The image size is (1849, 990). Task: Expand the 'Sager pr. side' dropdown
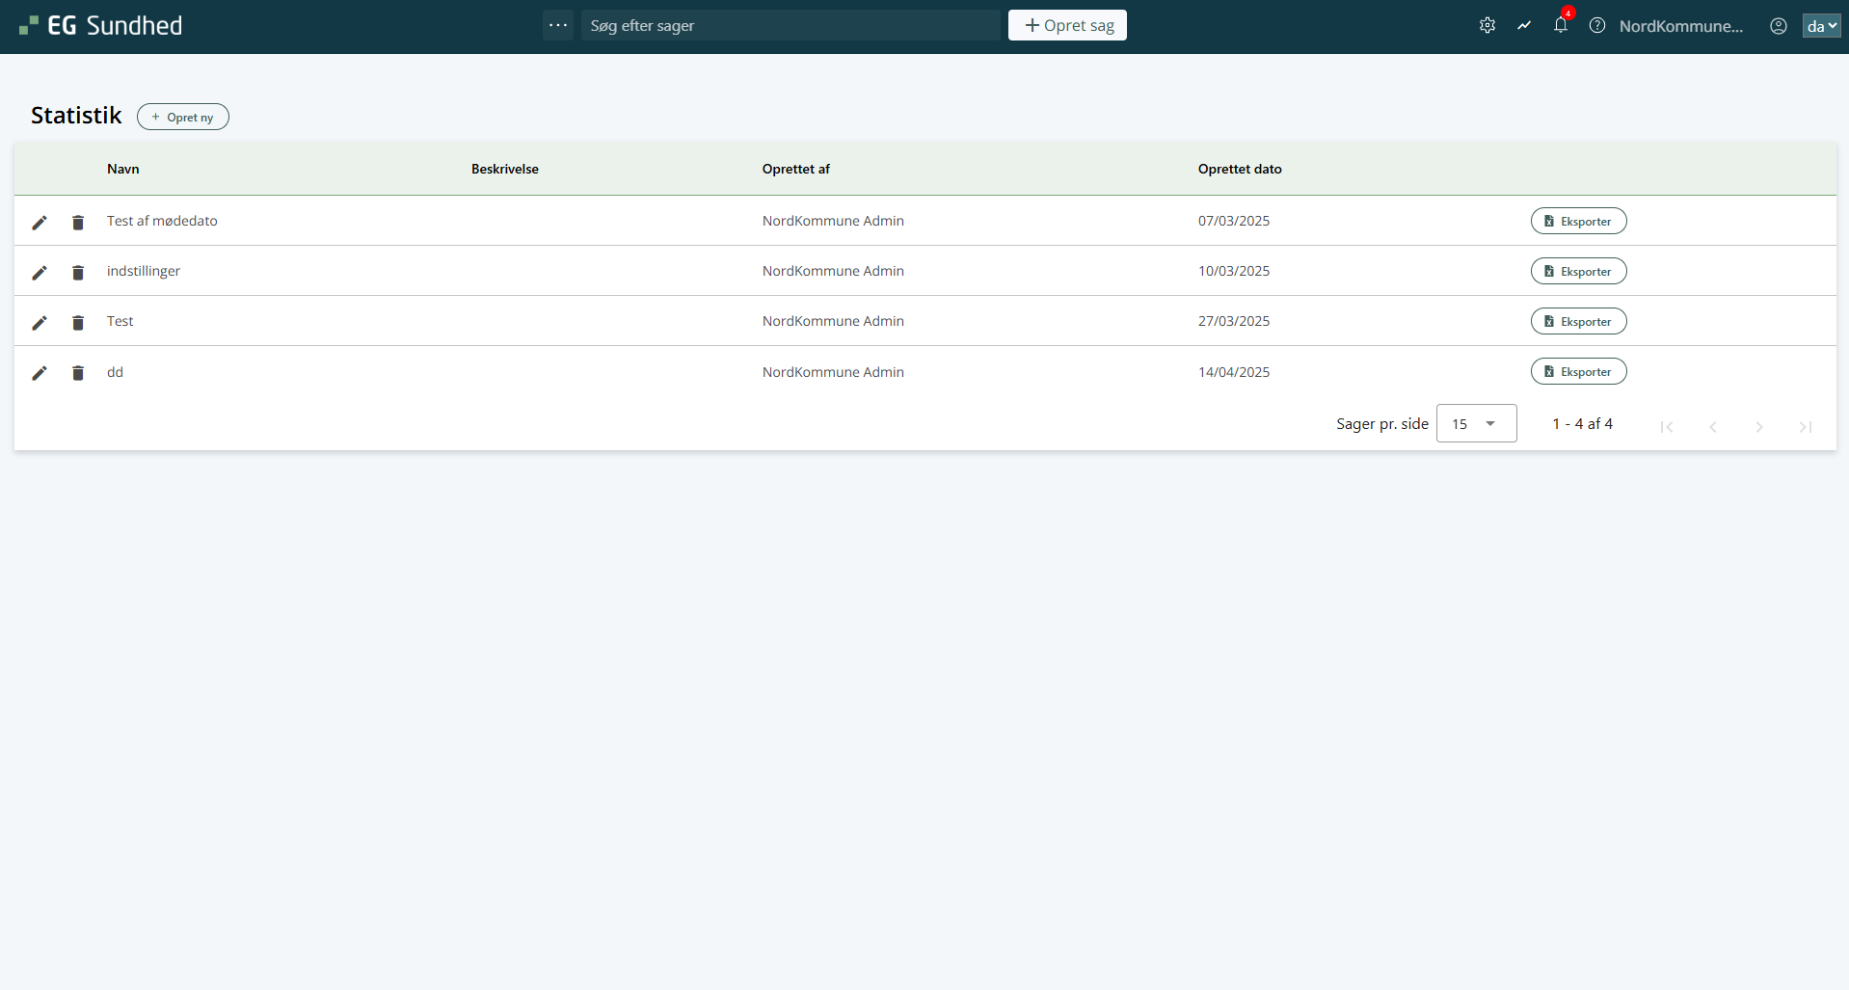(x=1476, y=424)
